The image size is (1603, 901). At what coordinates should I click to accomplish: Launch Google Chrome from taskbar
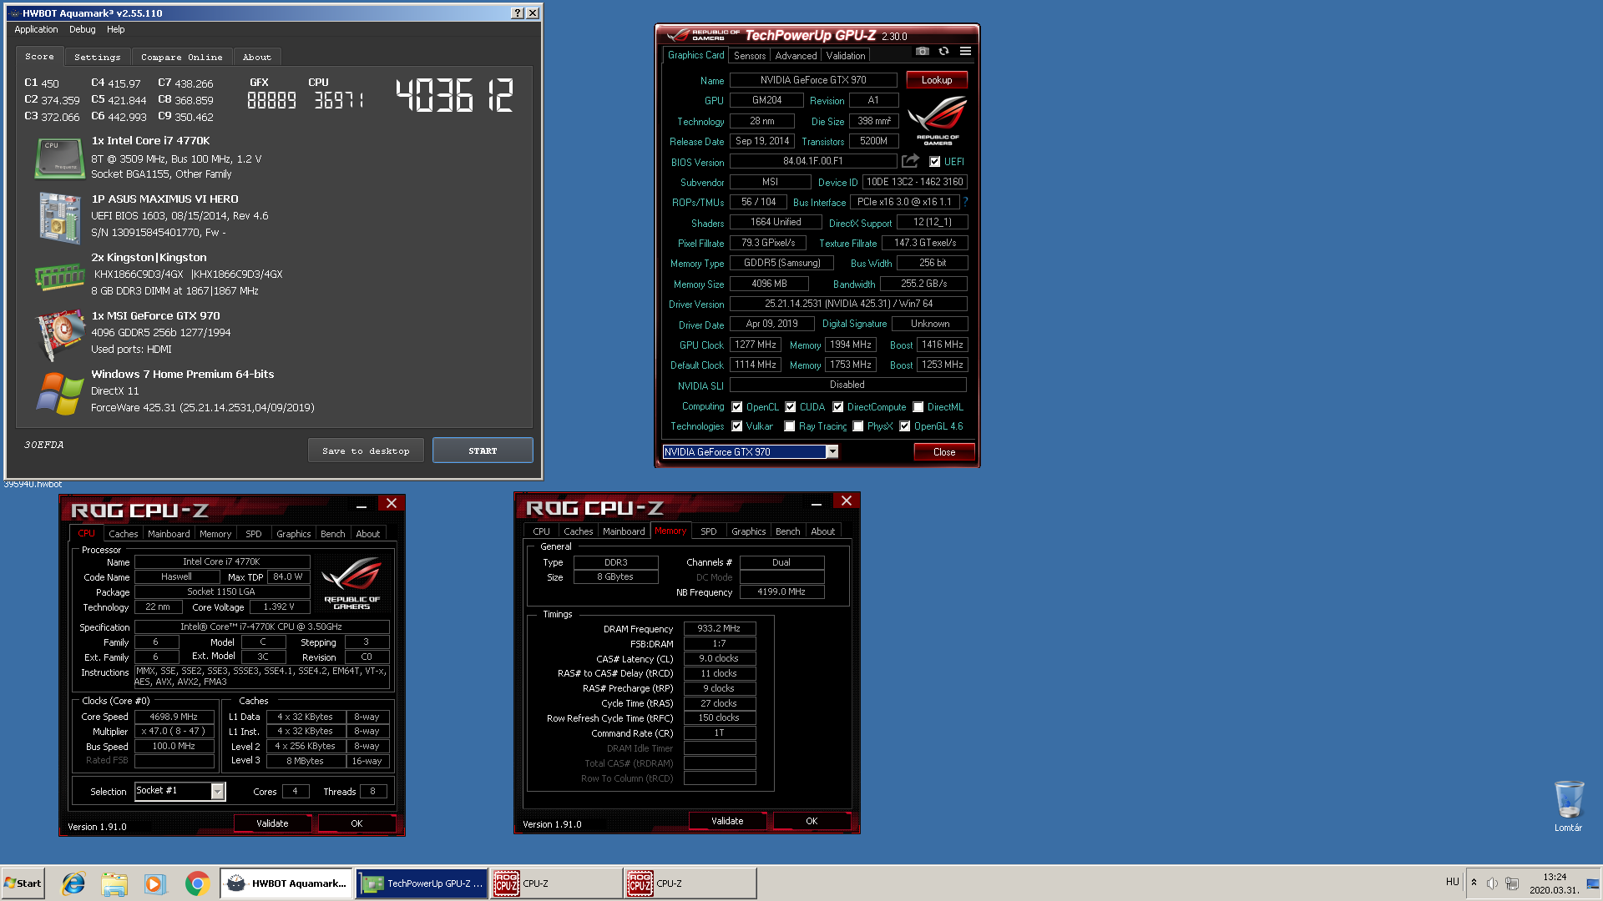pos(197,883)
